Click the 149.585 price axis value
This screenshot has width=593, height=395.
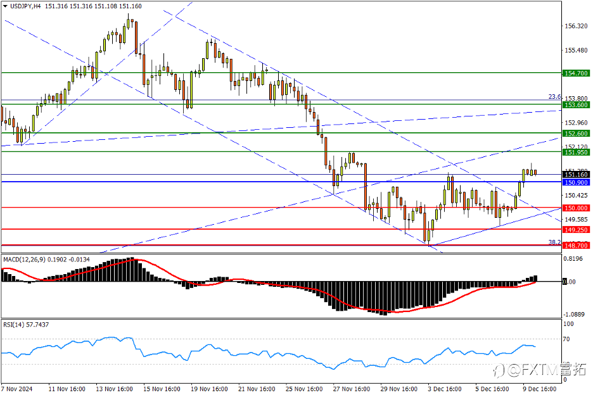[x=576, y=219]
